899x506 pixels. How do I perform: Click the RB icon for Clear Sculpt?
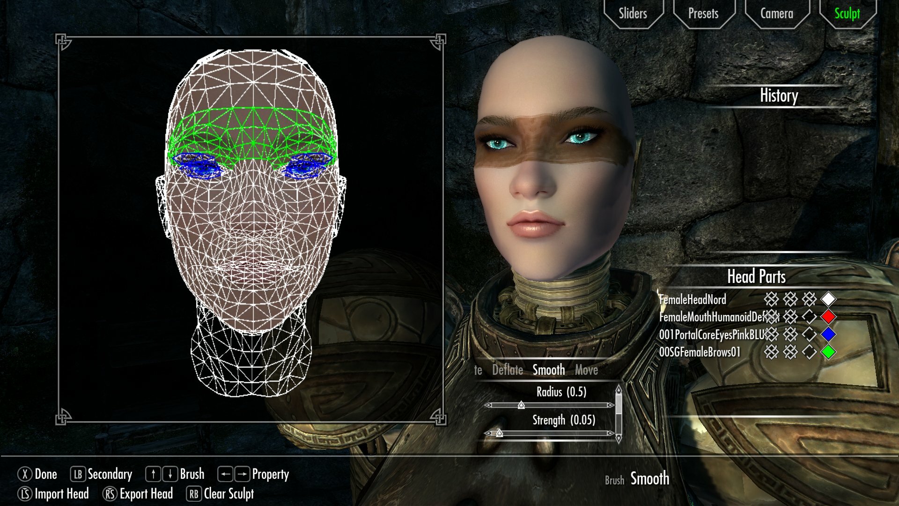[x=194, y=494]
